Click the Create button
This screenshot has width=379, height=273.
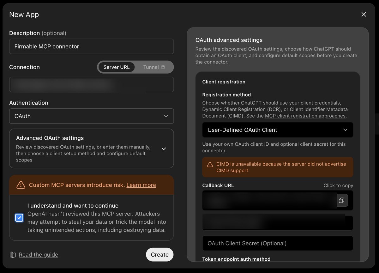(x=160, y=255)
